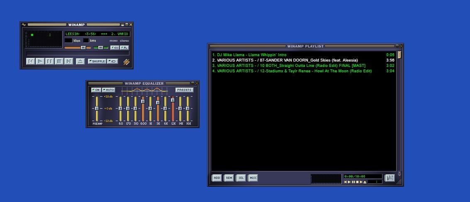
Task: Click the windowshade button in Winamp title bar
Action: [127, 24]
